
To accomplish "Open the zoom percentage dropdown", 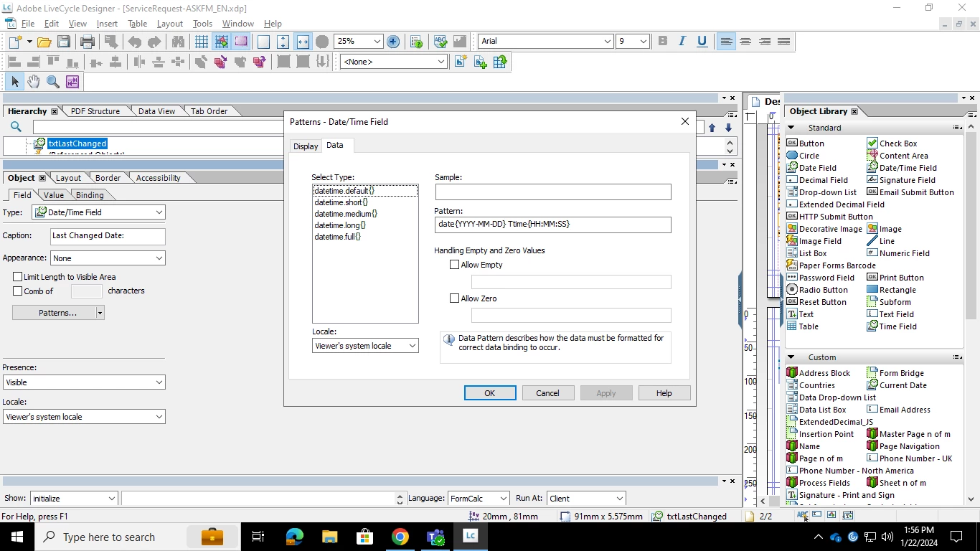I will pyautogui.click(x=377, y=42).
